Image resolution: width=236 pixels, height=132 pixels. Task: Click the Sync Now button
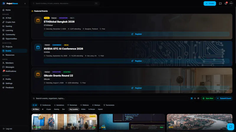pyautogui.click(x=208, y=99)
